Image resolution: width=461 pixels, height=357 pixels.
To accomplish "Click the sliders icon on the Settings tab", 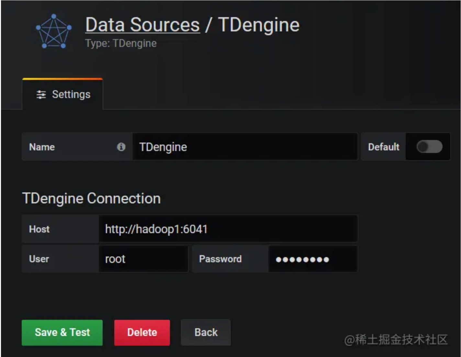I will pos(40,94).
